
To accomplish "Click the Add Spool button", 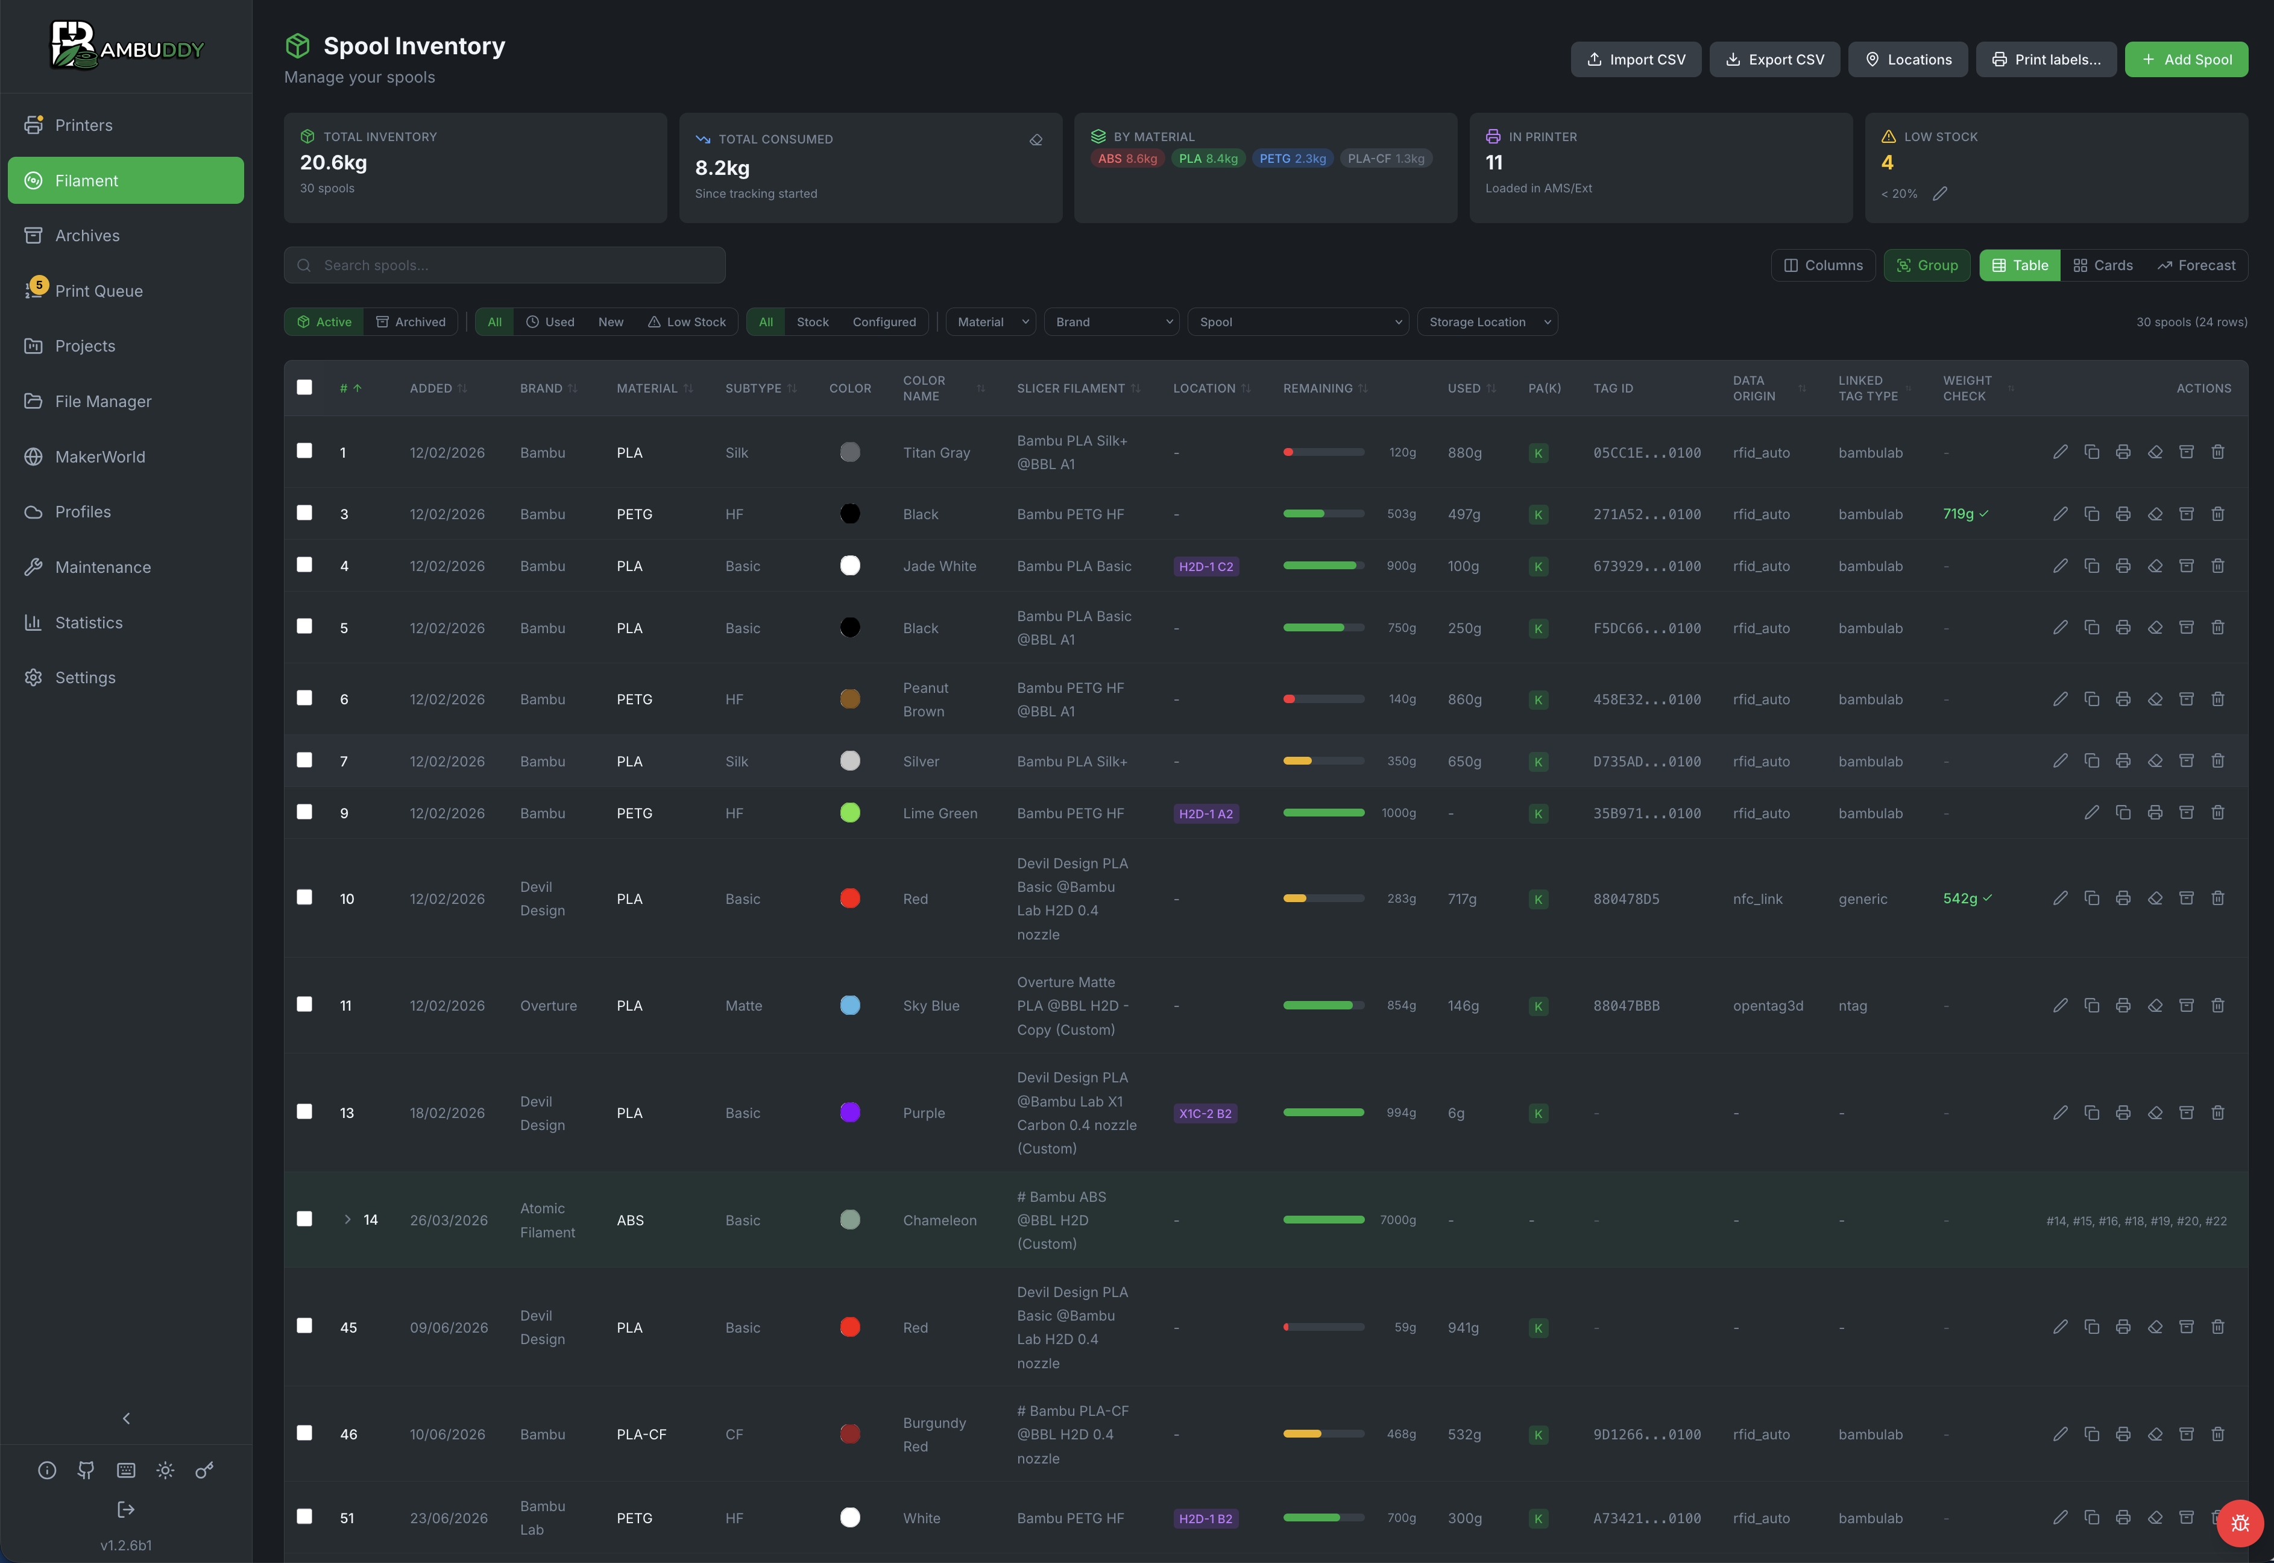I will click(2186, 60).
